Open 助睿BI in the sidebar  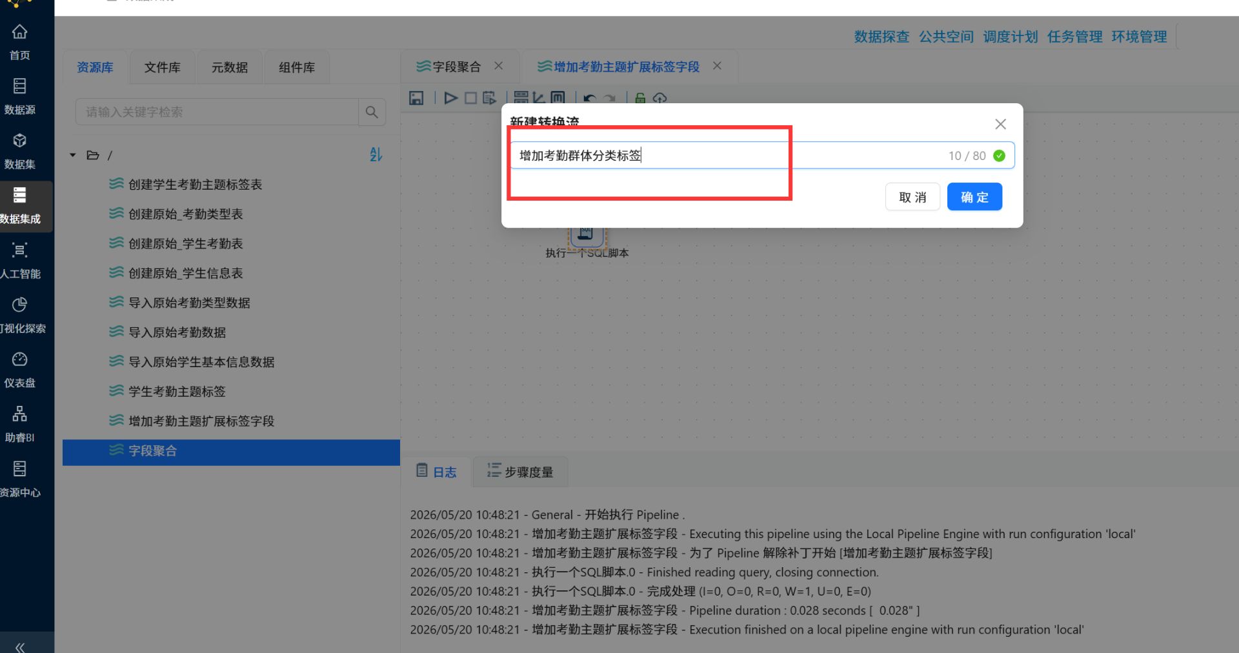click(x=20, y=425)
